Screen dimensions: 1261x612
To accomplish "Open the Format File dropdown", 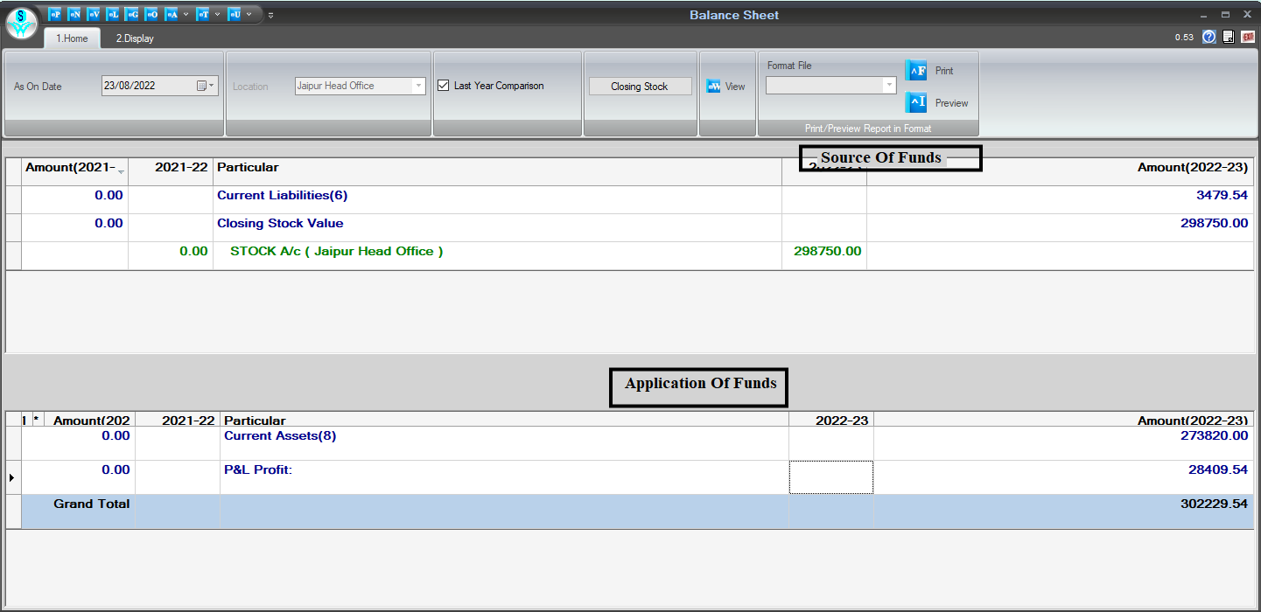I will [889, 86].
